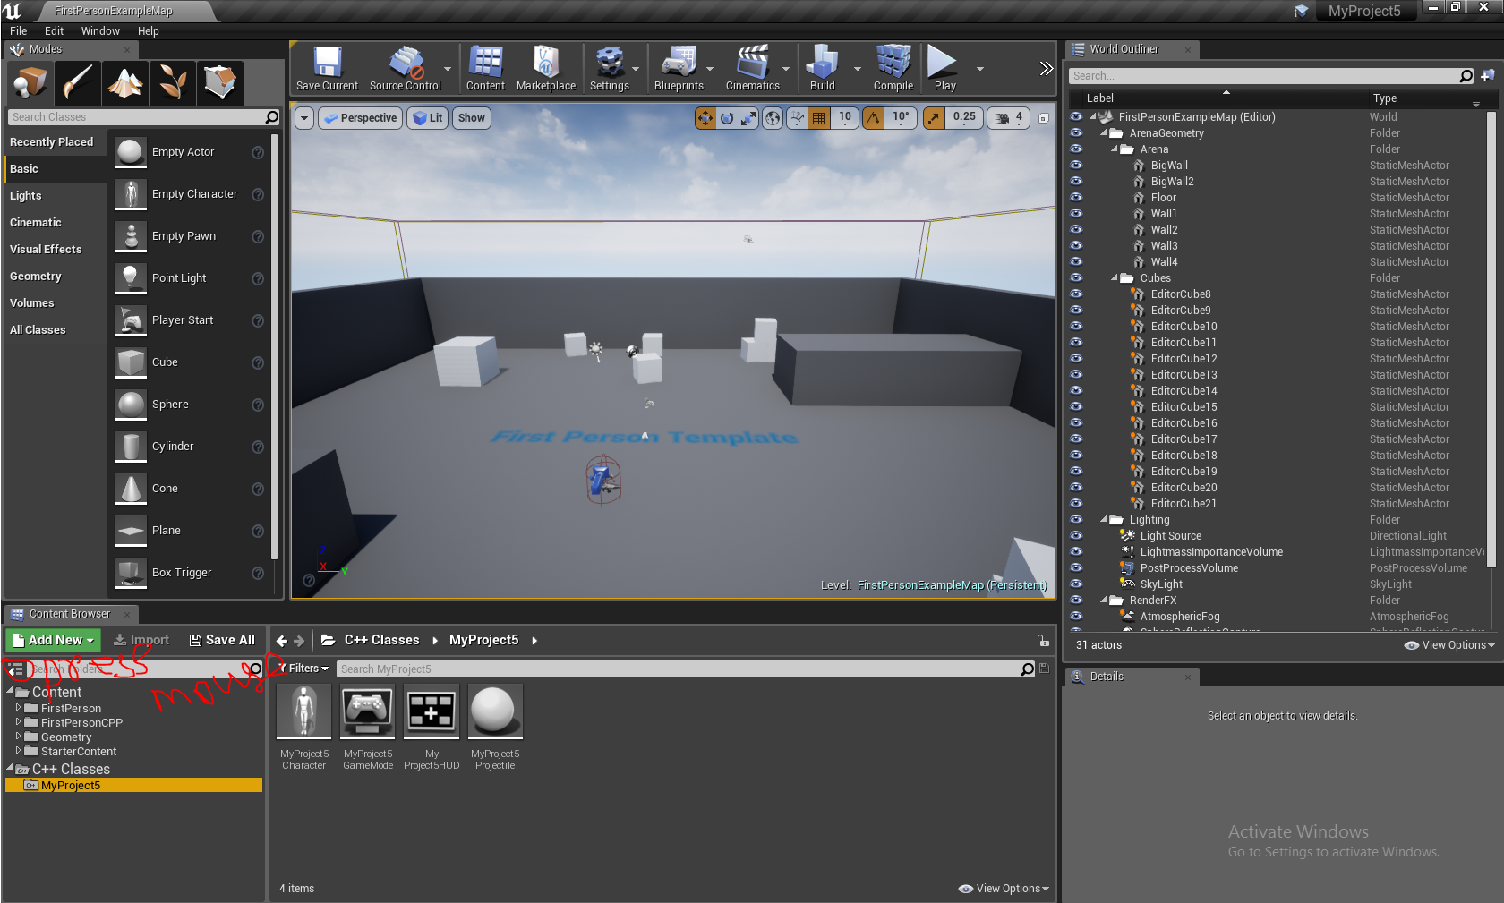This screenshot has width=1504, height=903.
Task: Click the Perspective view button
Action: [360, 118]
